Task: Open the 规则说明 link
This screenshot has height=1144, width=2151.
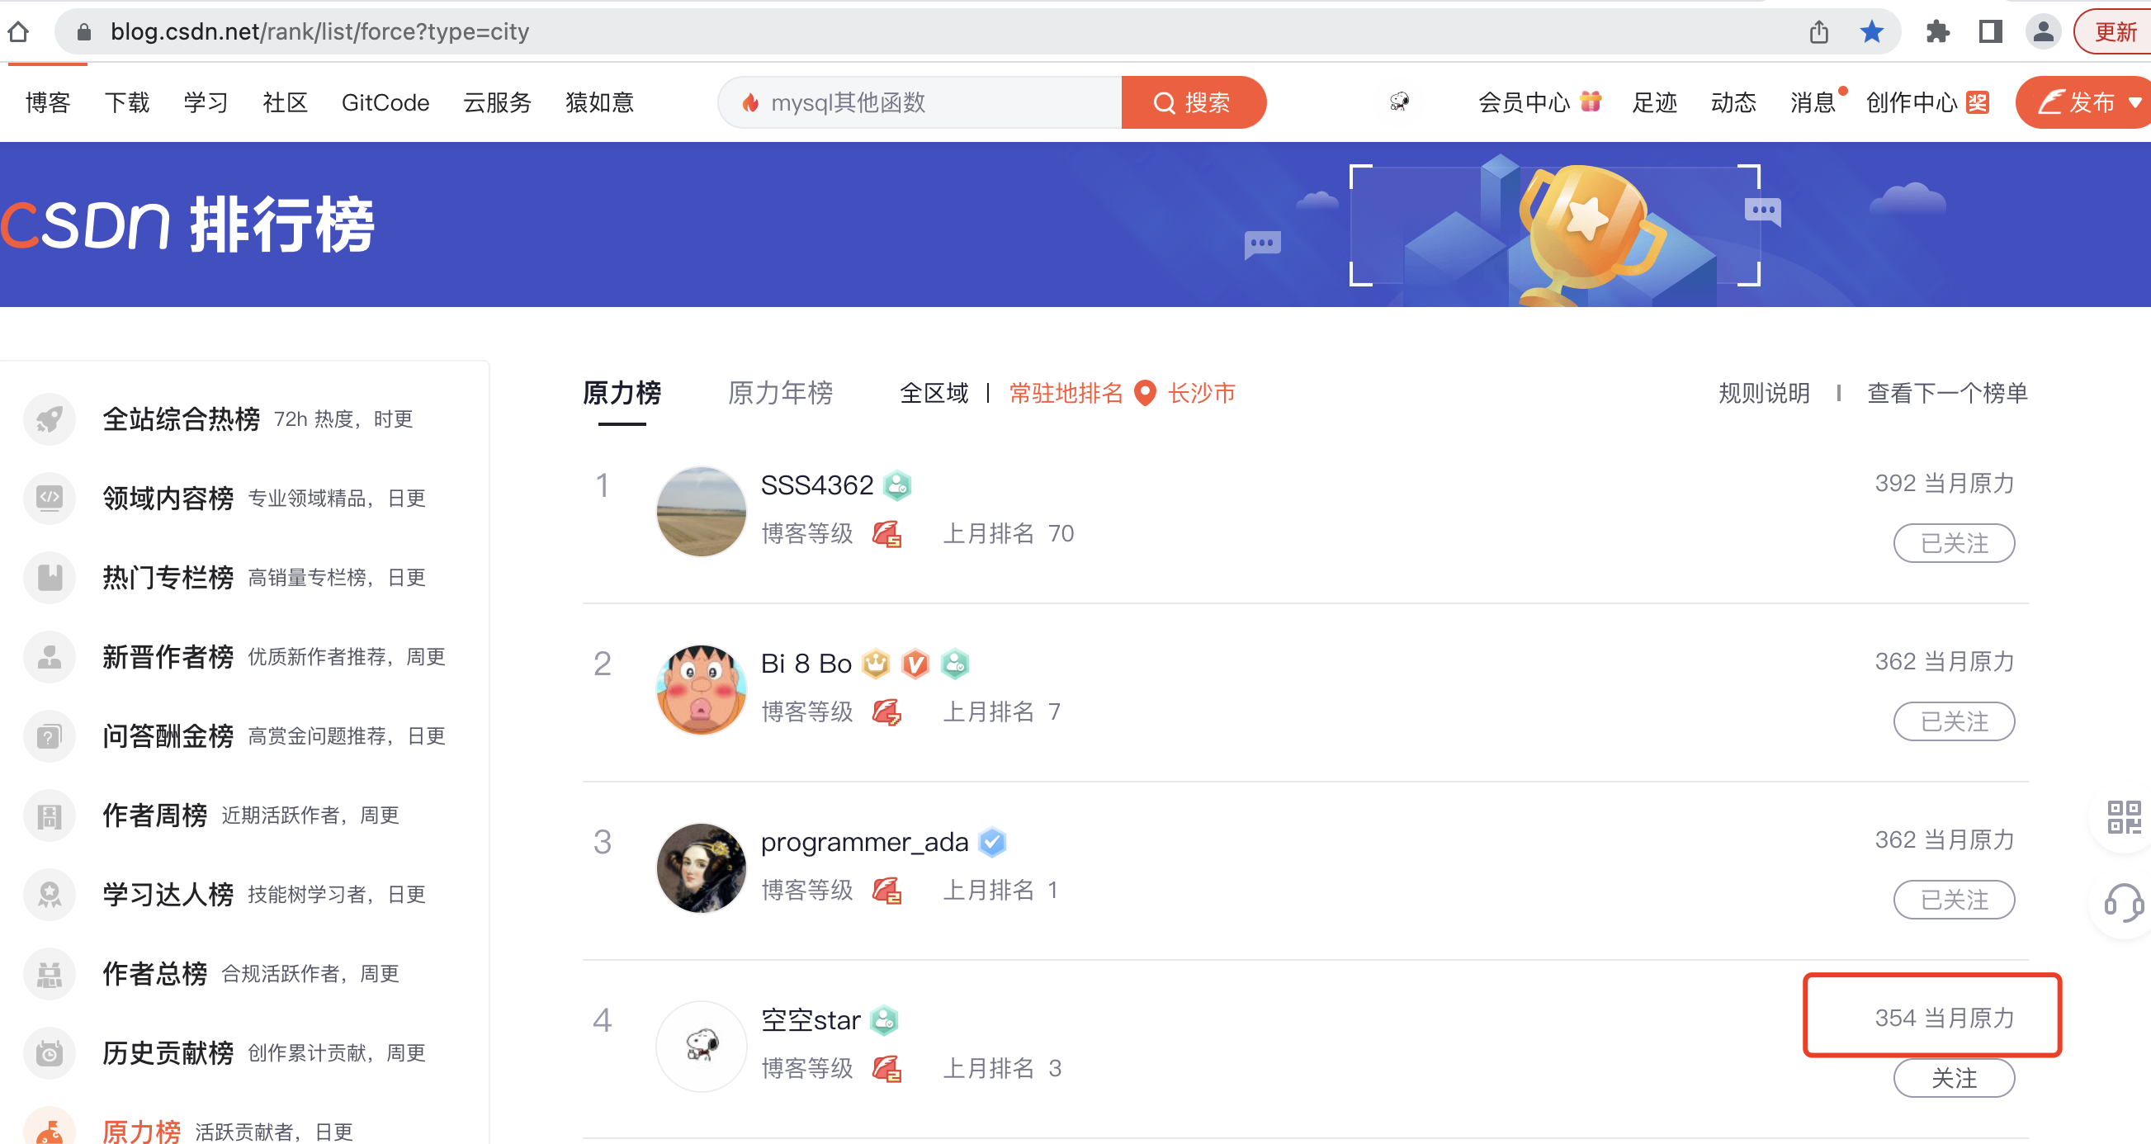Action: (1764, 392)
